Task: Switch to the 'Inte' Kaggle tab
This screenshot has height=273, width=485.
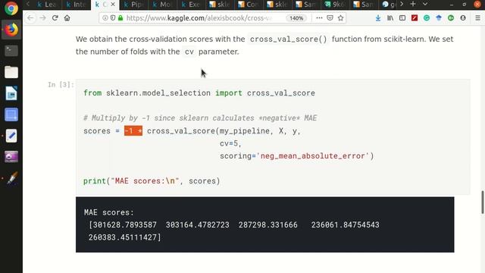Action: [76, 5]
